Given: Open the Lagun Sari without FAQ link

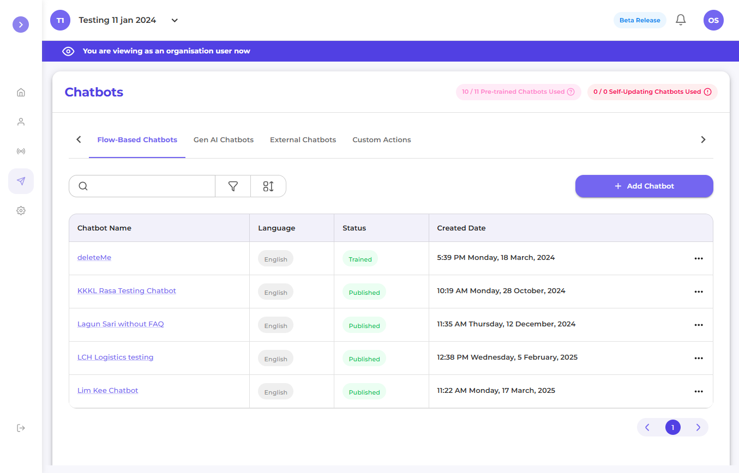Looking at the screenshot, I should tap(121, 324).
